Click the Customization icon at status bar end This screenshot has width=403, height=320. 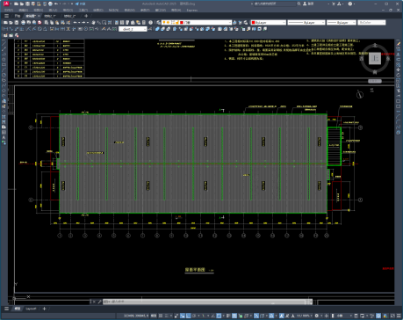[399, 316]
